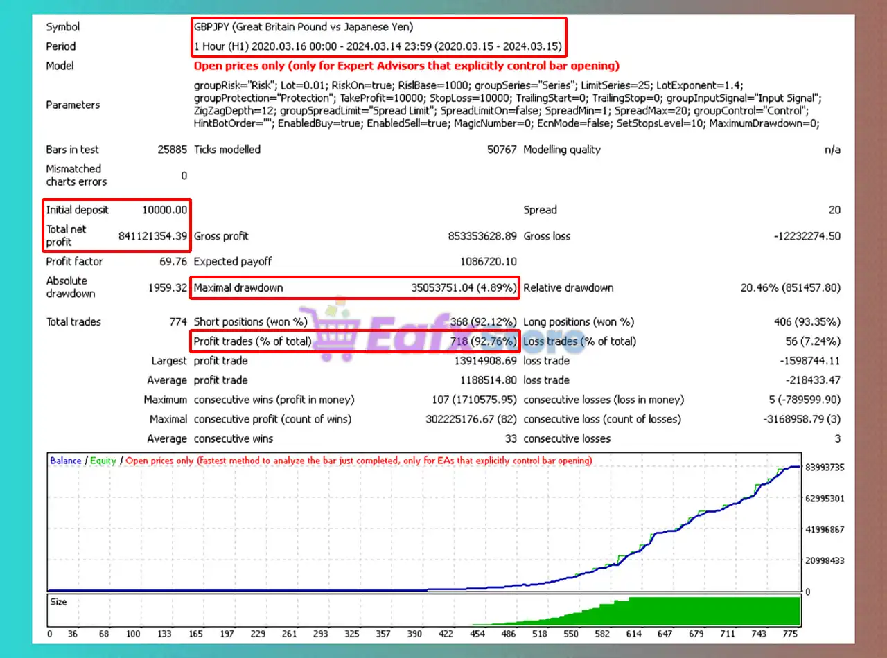The height and width of the screenshot is (658, 887).
Task: Click the Balance legend label in chart
Action: [65, 461]
